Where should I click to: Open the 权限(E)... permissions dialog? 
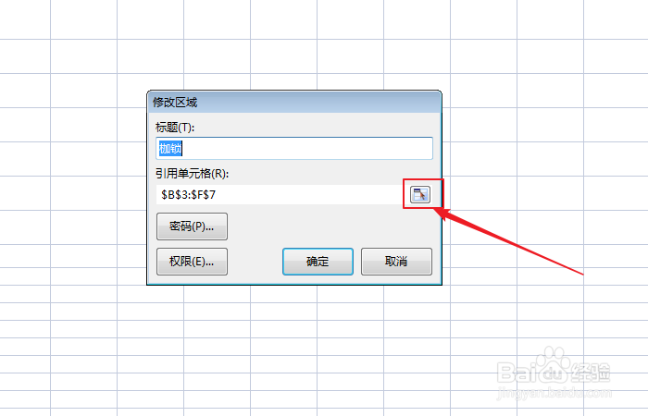192,262
